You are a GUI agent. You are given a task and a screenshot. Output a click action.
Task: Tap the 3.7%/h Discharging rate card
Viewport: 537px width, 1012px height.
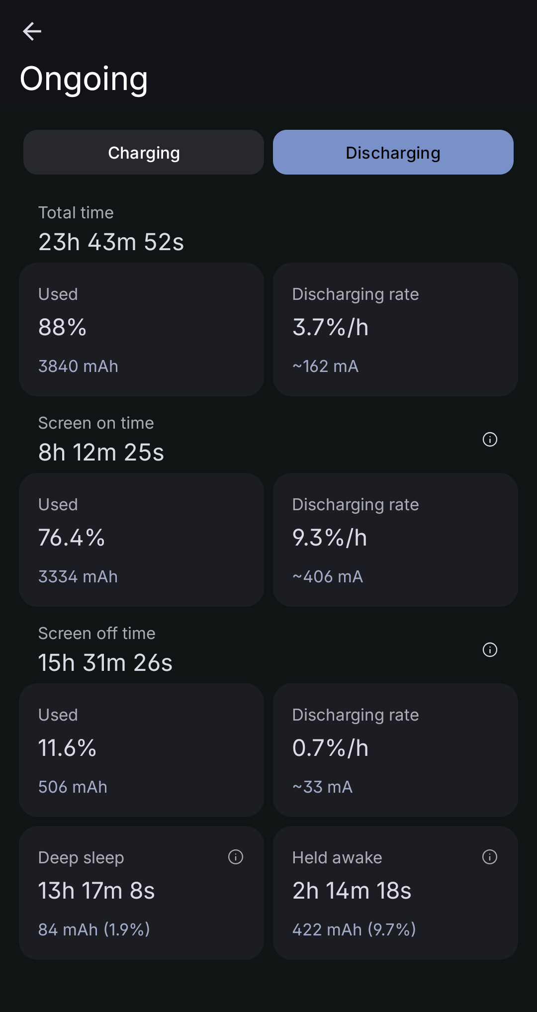click(x=395, y=329)
